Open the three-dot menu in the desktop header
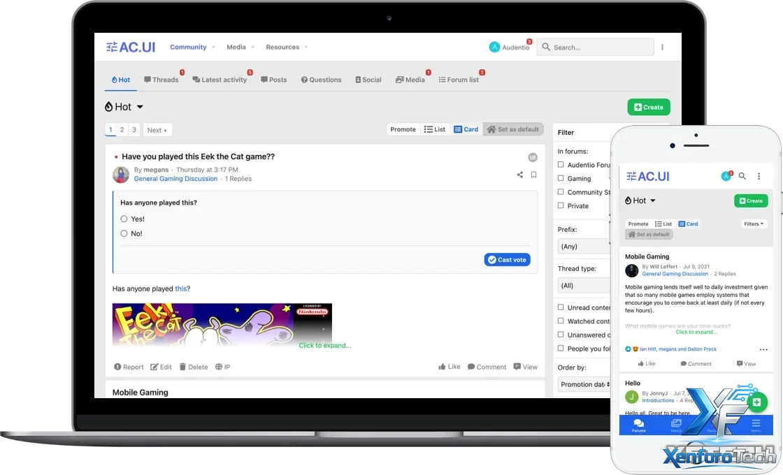This screenshot has width=783, height=475. point(662,47)
